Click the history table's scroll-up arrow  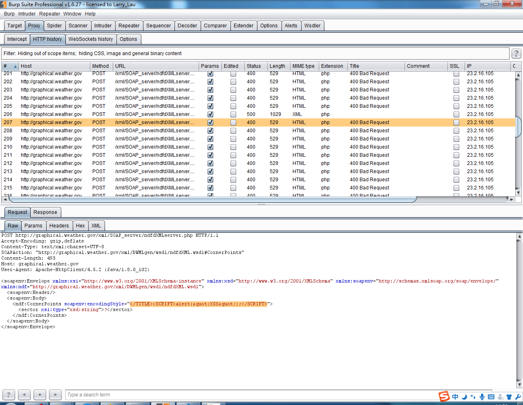519,75
